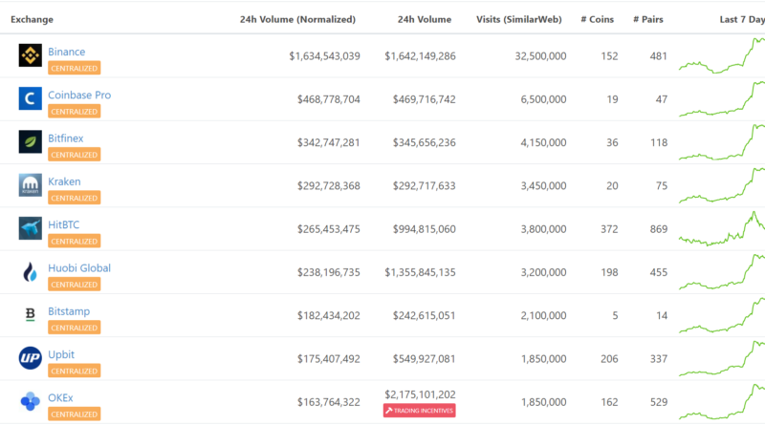Click the Trading Incentives badge for OKEx
This screenshot has height=425, width=765.
(420, 411)
